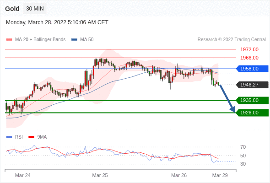Click the RSI 50 level label

click(x=243, y=156)
